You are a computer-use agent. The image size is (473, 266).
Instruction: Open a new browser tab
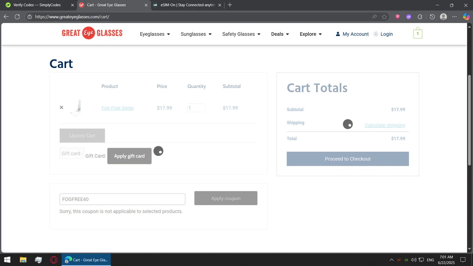(x=230, y=5)
